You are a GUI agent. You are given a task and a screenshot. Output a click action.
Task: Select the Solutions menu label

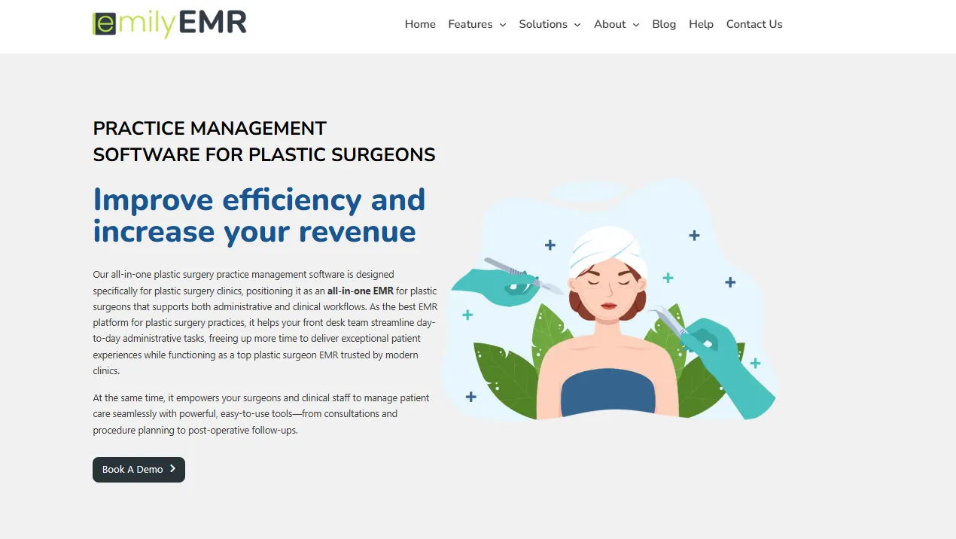click(543, 24)
